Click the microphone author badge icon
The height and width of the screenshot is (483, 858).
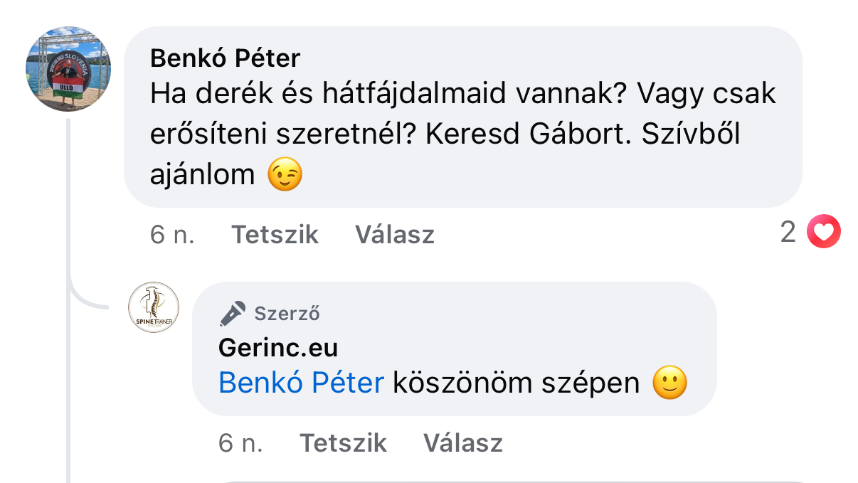pos(232,312)
